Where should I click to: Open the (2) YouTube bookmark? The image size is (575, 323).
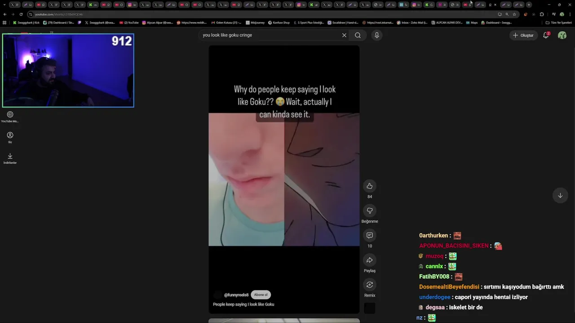(129, 22)
